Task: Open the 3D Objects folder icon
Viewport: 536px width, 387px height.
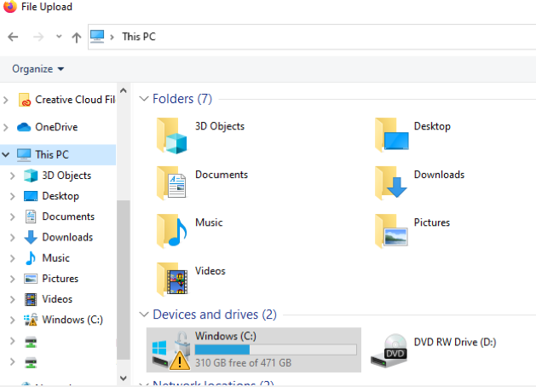Action: pos(171,134)
